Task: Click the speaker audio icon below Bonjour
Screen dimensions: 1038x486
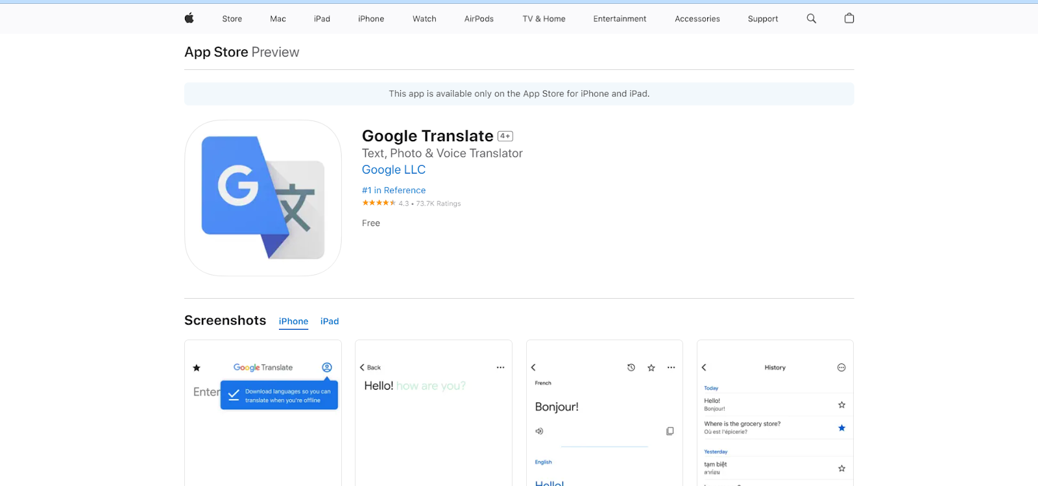Action: pos(539,431)
